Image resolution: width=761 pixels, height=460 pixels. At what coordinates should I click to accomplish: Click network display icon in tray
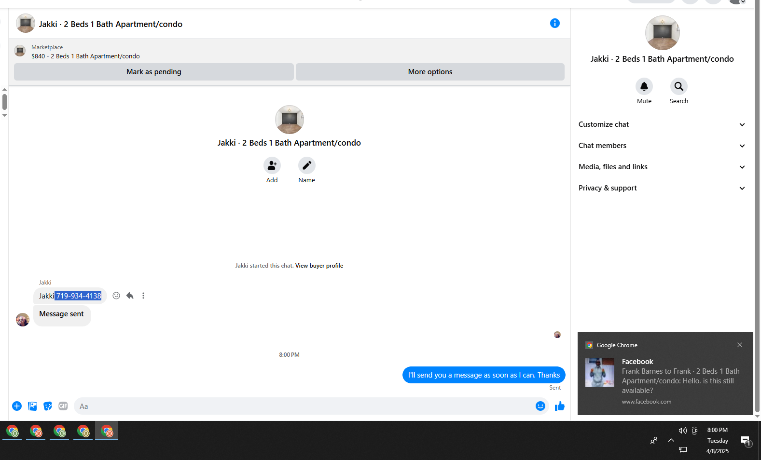[683, 450]
